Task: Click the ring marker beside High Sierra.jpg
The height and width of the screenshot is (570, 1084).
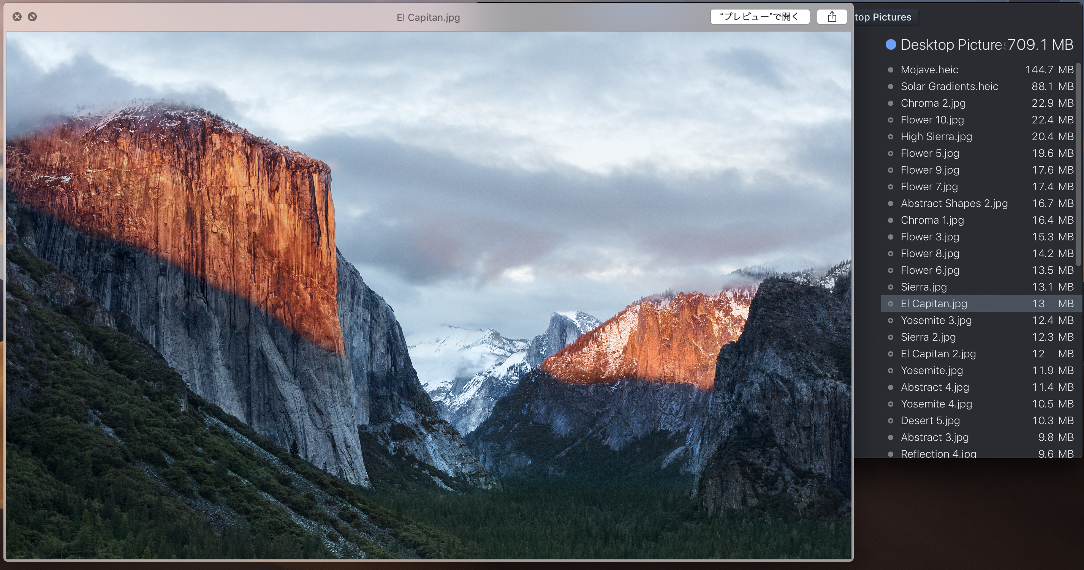Action: coord(891,137)
